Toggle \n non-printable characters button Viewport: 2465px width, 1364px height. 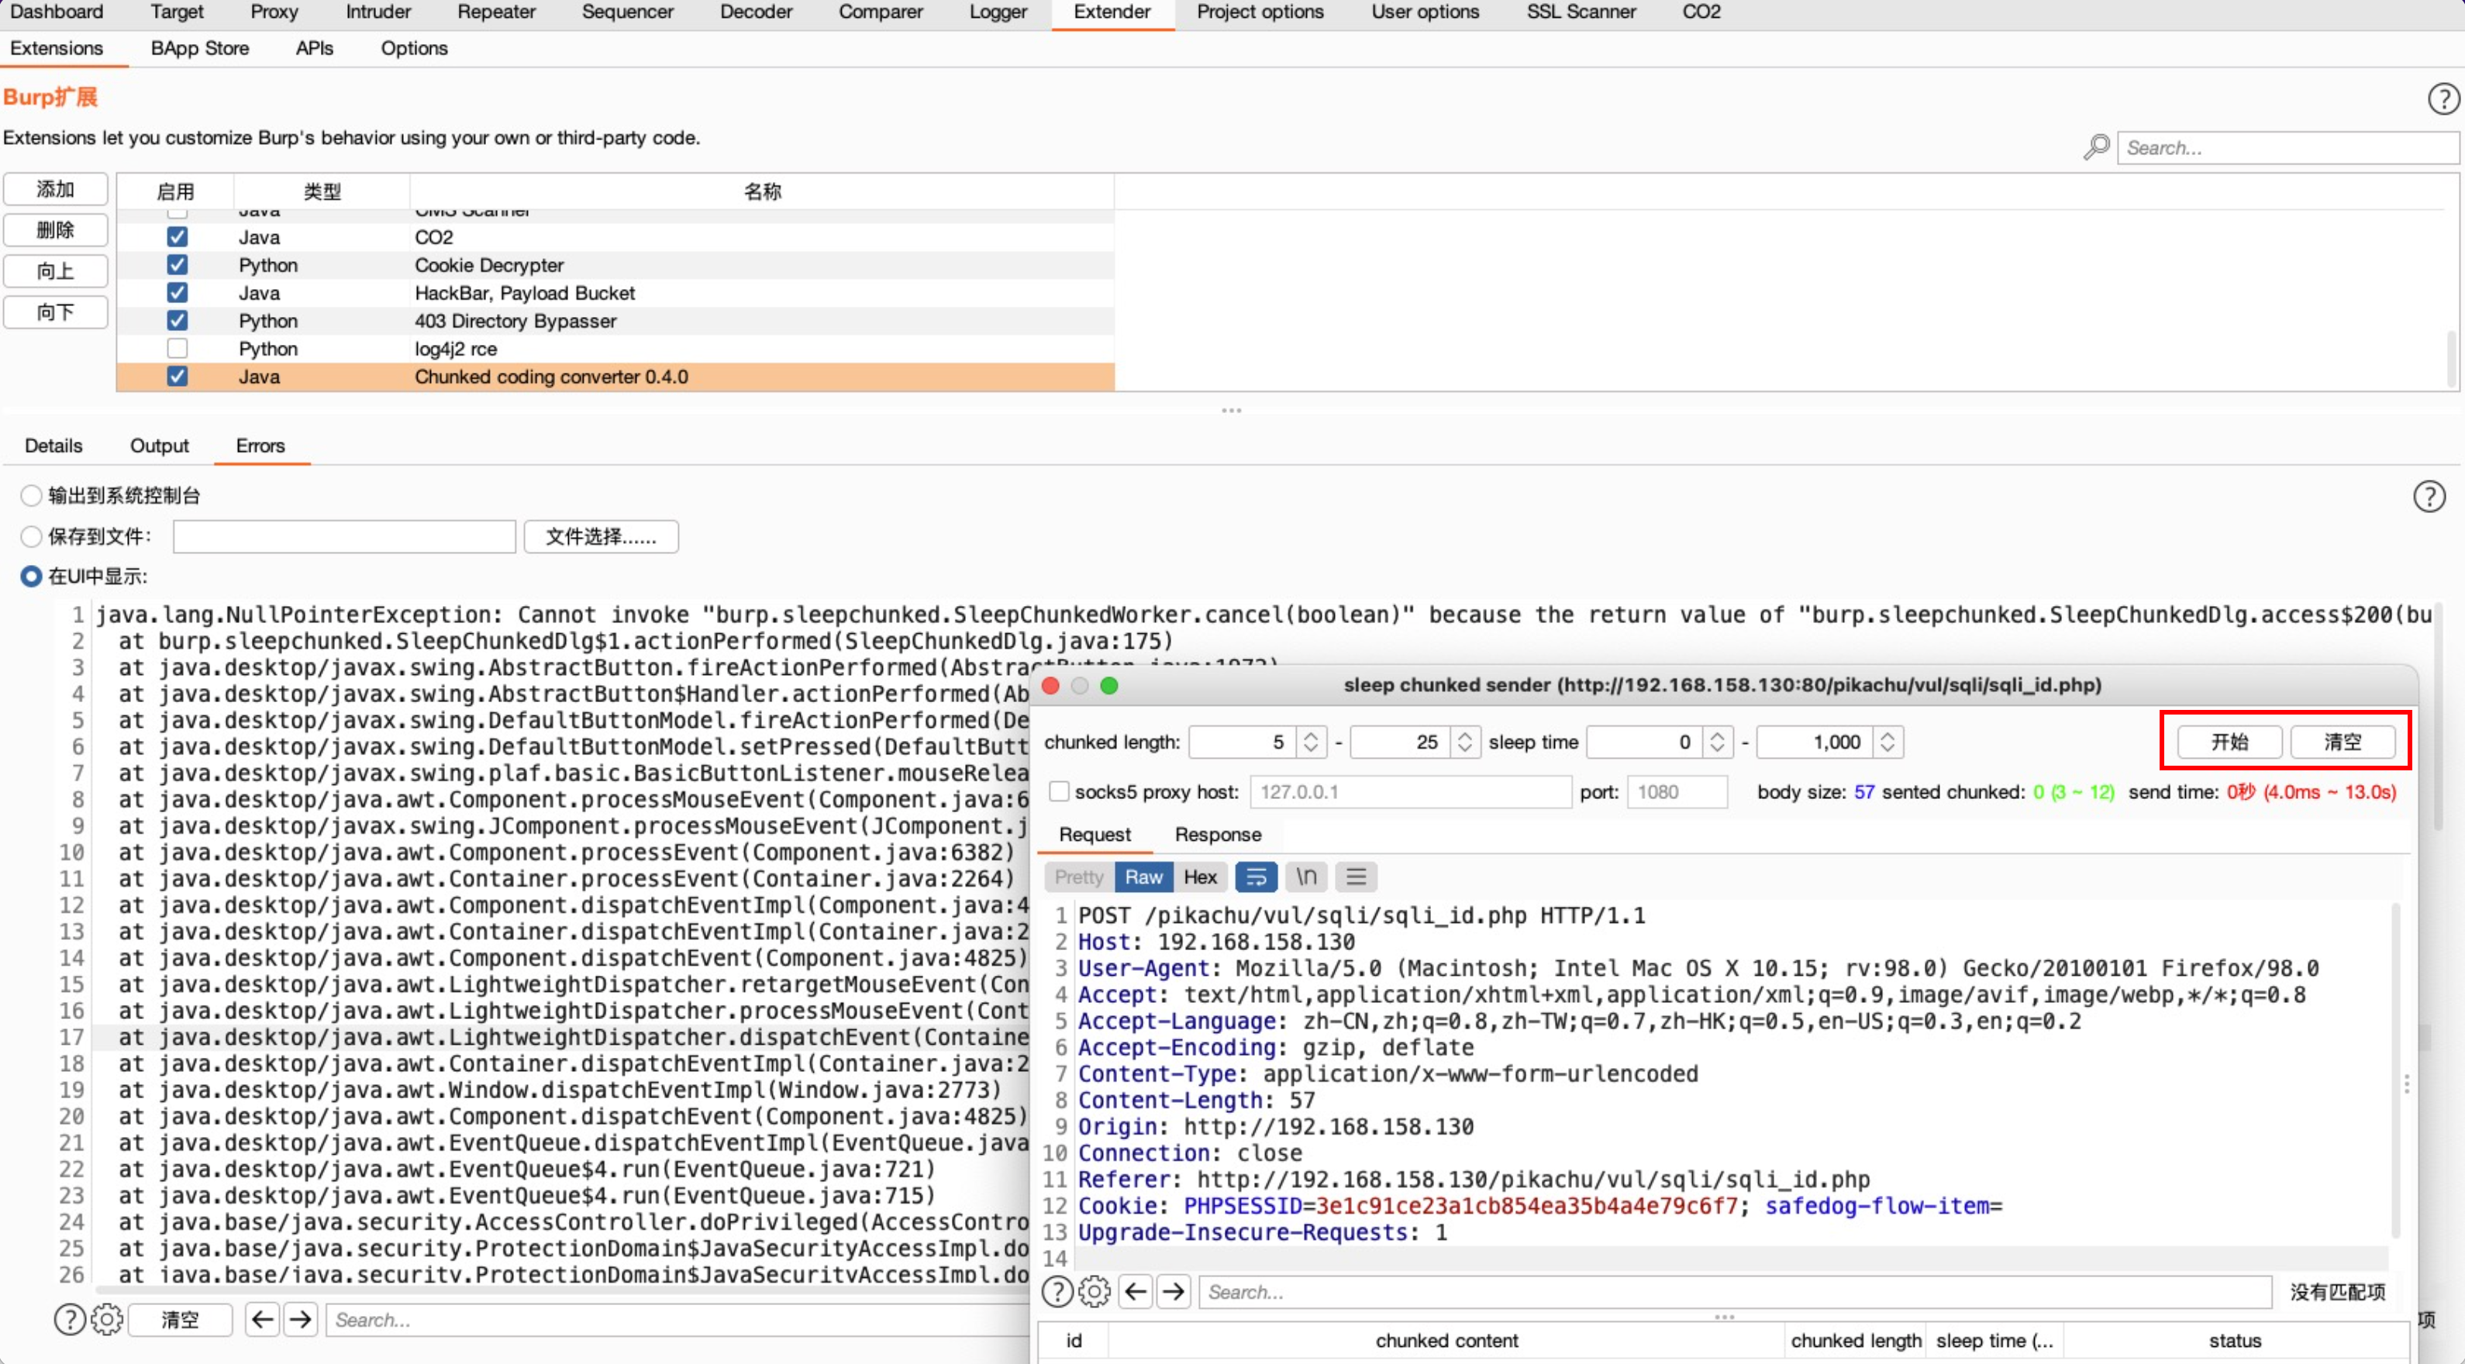pos(1306,877)
